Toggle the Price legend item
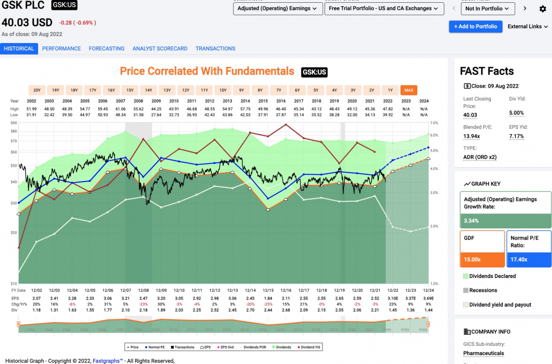The width and height of the screenshot is (552, 364). point(132,347)
